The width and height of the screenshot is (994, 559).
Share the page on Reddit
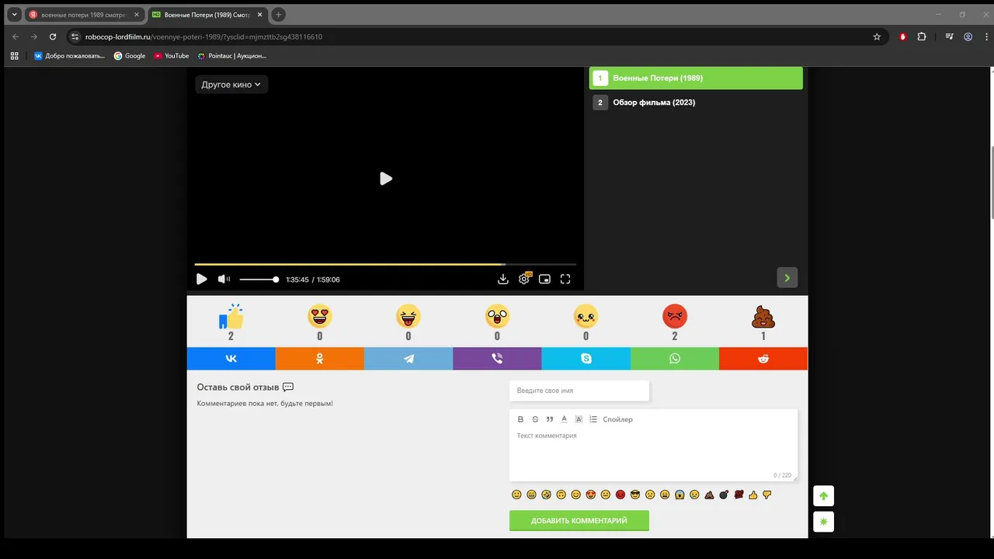coord(763,359)
